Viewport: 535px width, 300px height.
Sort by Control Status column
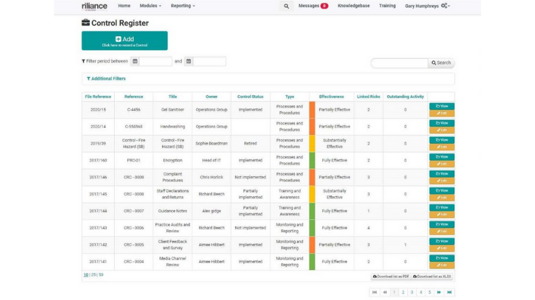pos(251,97)
